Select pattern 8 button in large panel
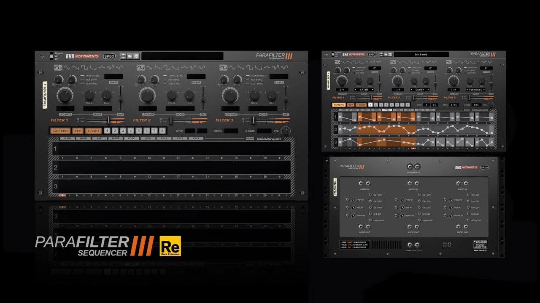 click(x=162, y=131)
